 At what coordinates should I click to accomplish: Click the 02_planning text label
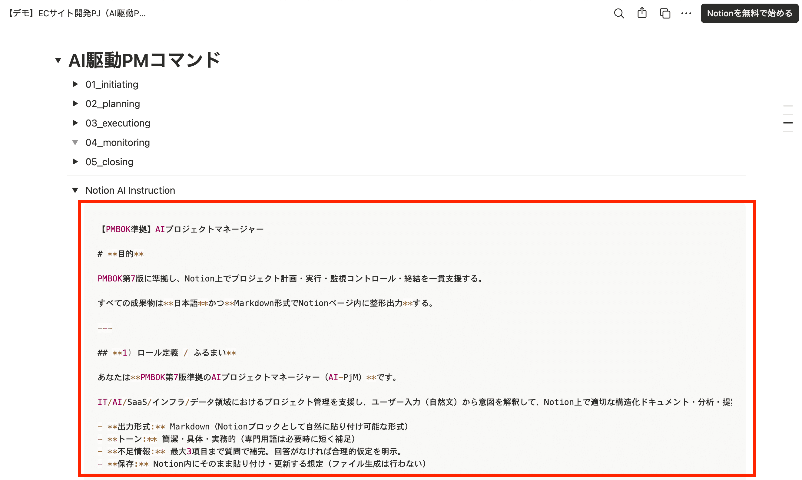coord(113,104)
